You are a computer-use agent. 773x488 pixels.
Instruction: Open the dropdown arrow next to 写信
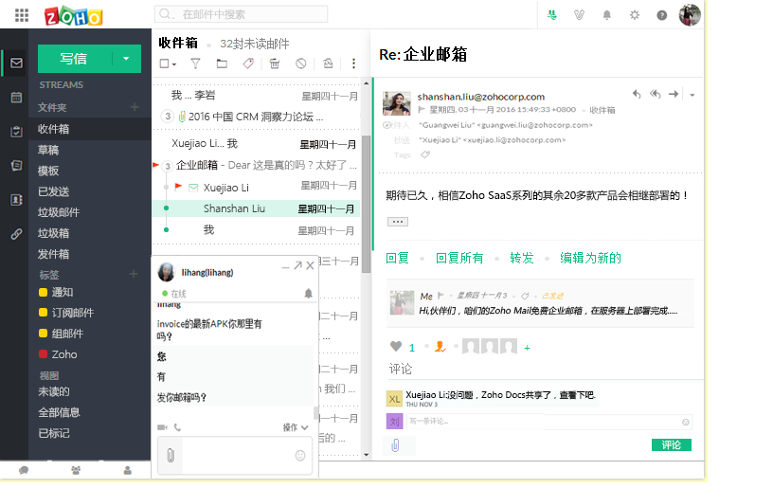click(x=126, y=58)
